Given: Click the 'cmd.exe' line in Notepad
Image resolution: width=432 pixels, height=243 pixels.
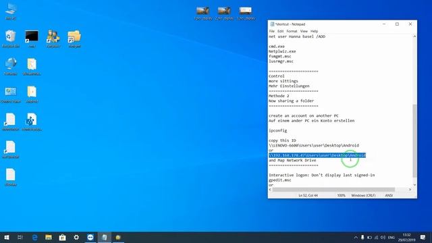Looking at the screenshot, I should (277, 47).
